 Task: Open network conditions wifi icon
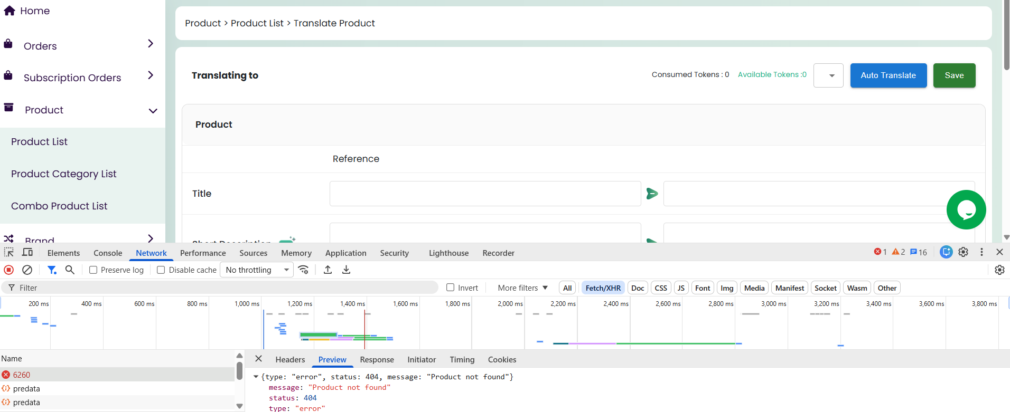point(303,270)
